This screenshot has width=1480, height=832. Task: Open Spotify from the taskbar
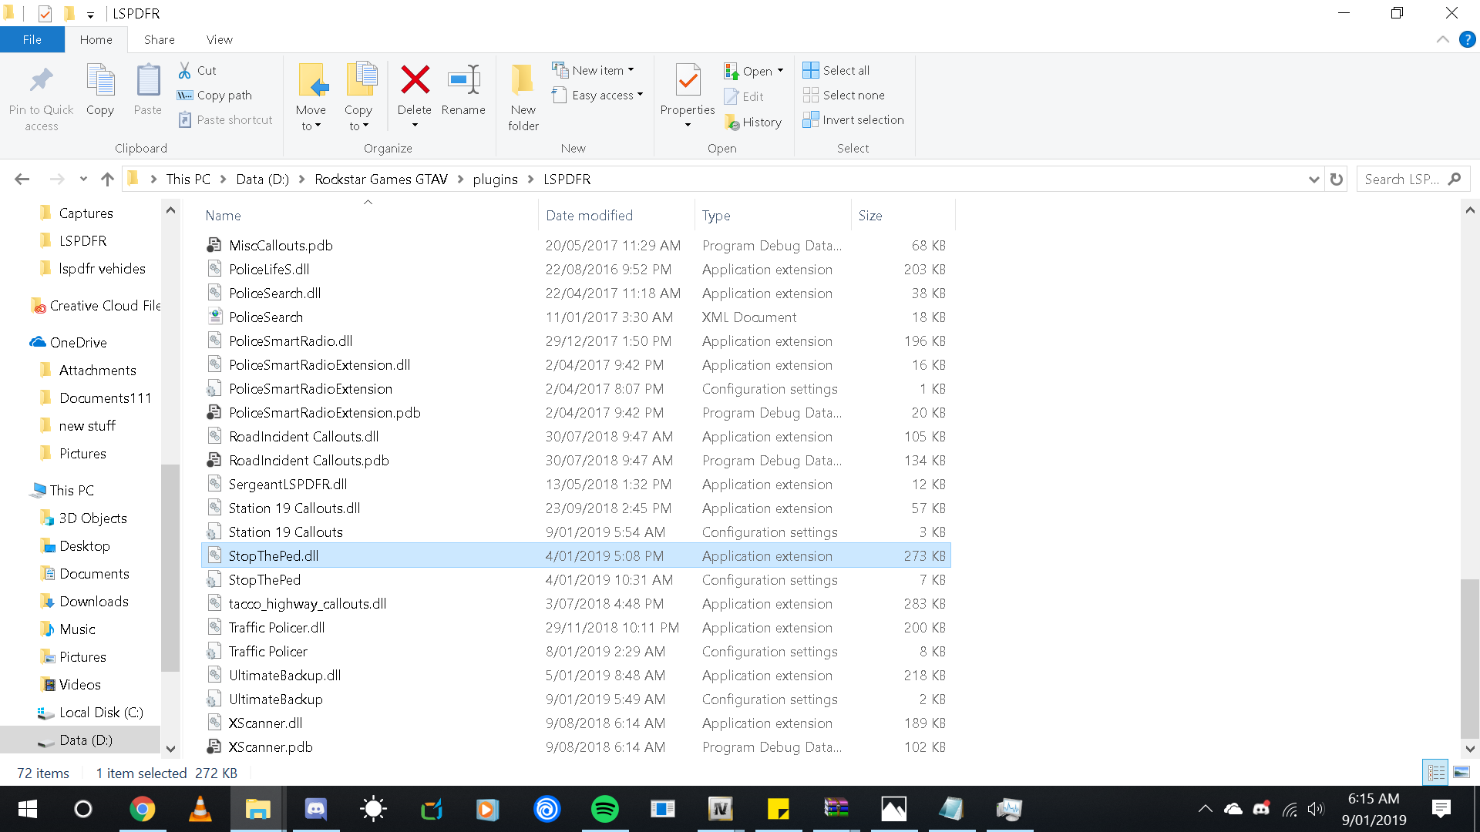click(x=604, y=809)
